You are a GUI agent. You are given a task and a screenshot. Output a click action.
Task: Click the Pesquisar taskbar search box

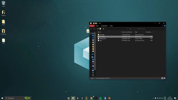(x=18, y=98)
